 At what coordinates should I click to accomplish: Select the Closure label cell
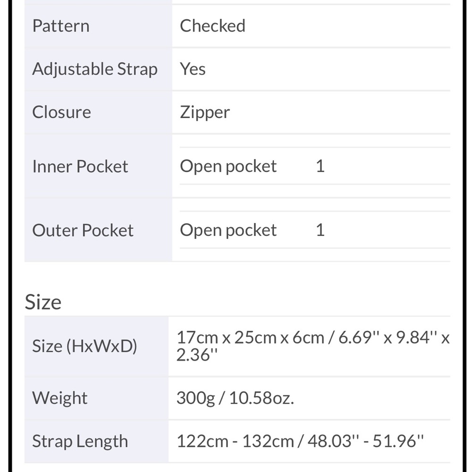[x=98, y=112]
